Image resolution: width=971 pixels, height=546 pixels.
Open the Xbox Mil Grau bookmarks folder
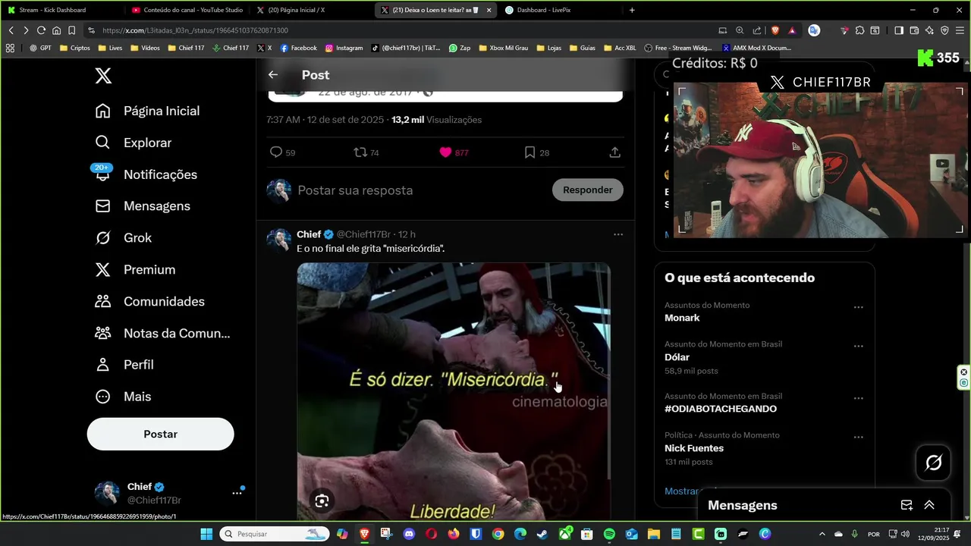[x=503, y=48]
